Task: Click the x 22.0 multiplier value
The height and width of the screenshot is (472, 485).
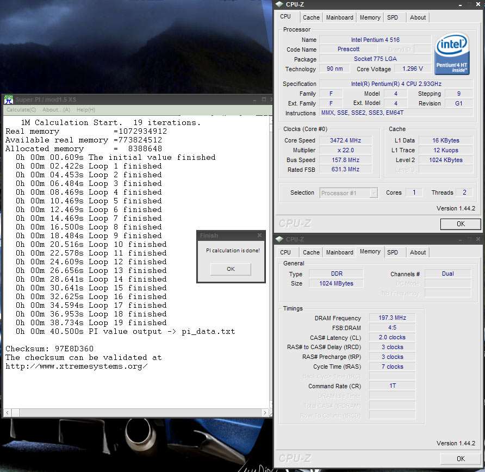Action: (345, 150)
